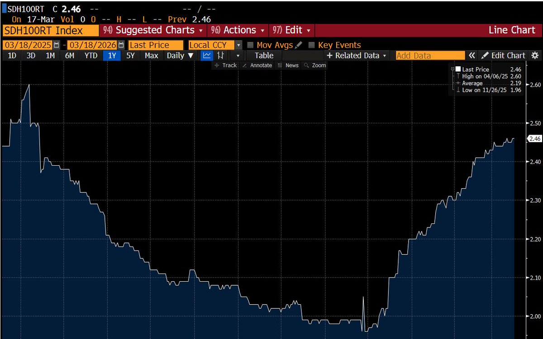The height and width of the screenshot is (339, 543).
Task: Select the 1Y time range tab
Action: pos(111,56)
